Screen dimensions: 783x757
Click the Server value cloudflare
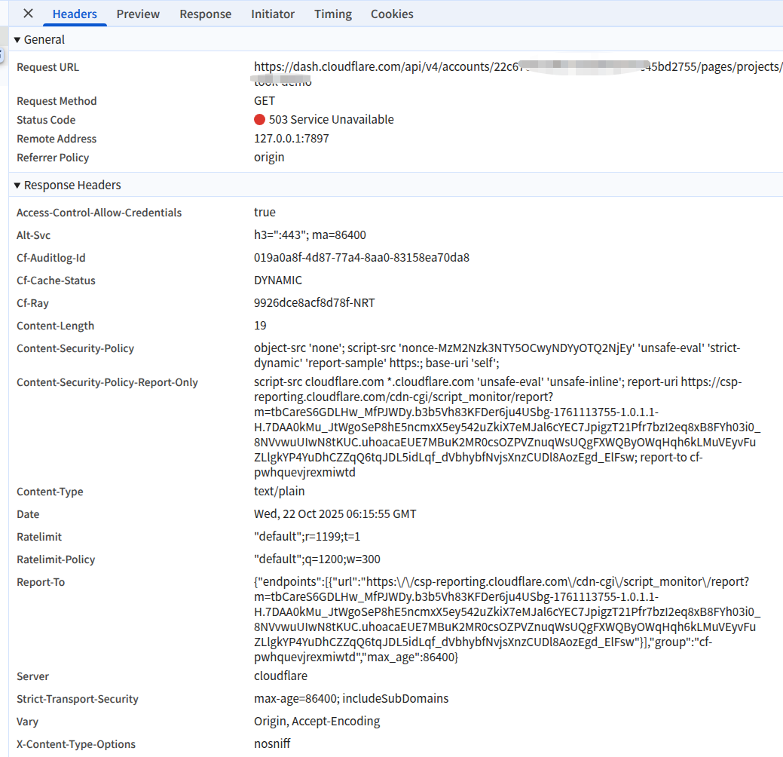coord(280,676)
